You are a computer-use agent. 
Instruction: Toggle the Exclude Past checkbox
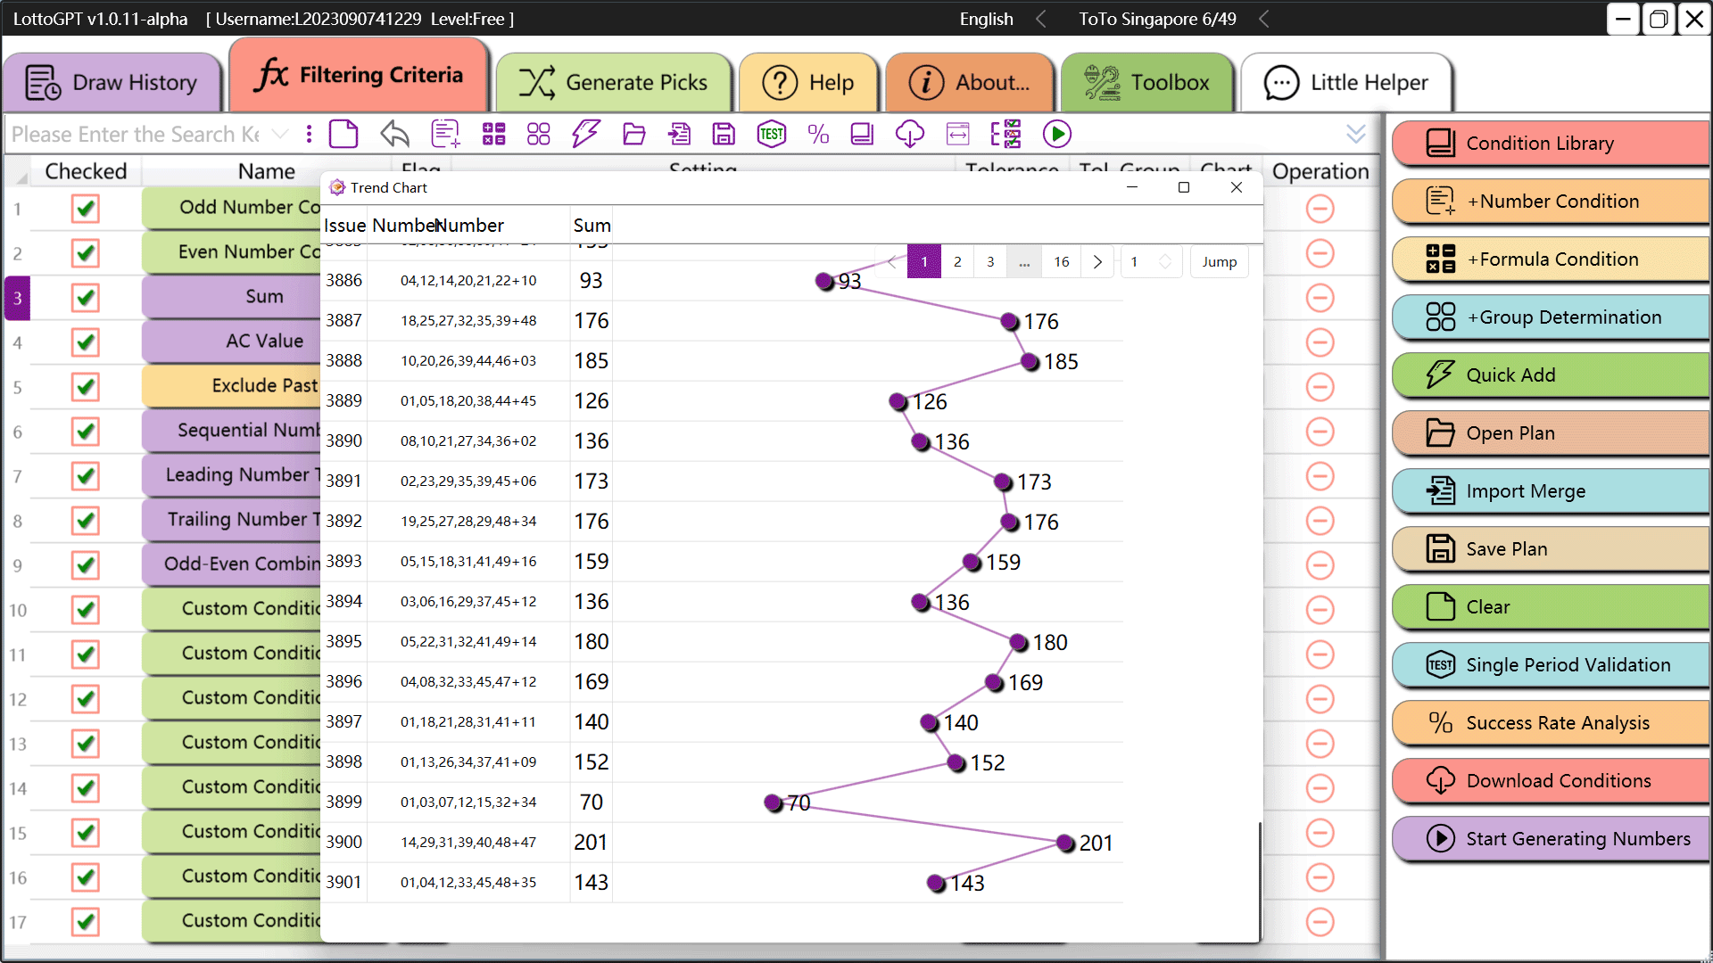[x=86, y=387]
